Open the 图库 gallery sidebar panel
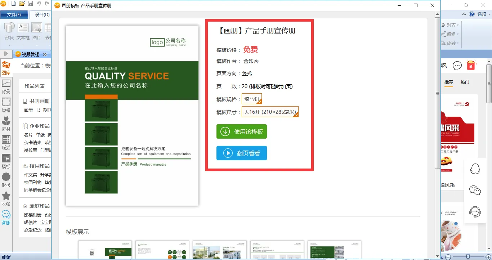 click(x=6, y=68)
